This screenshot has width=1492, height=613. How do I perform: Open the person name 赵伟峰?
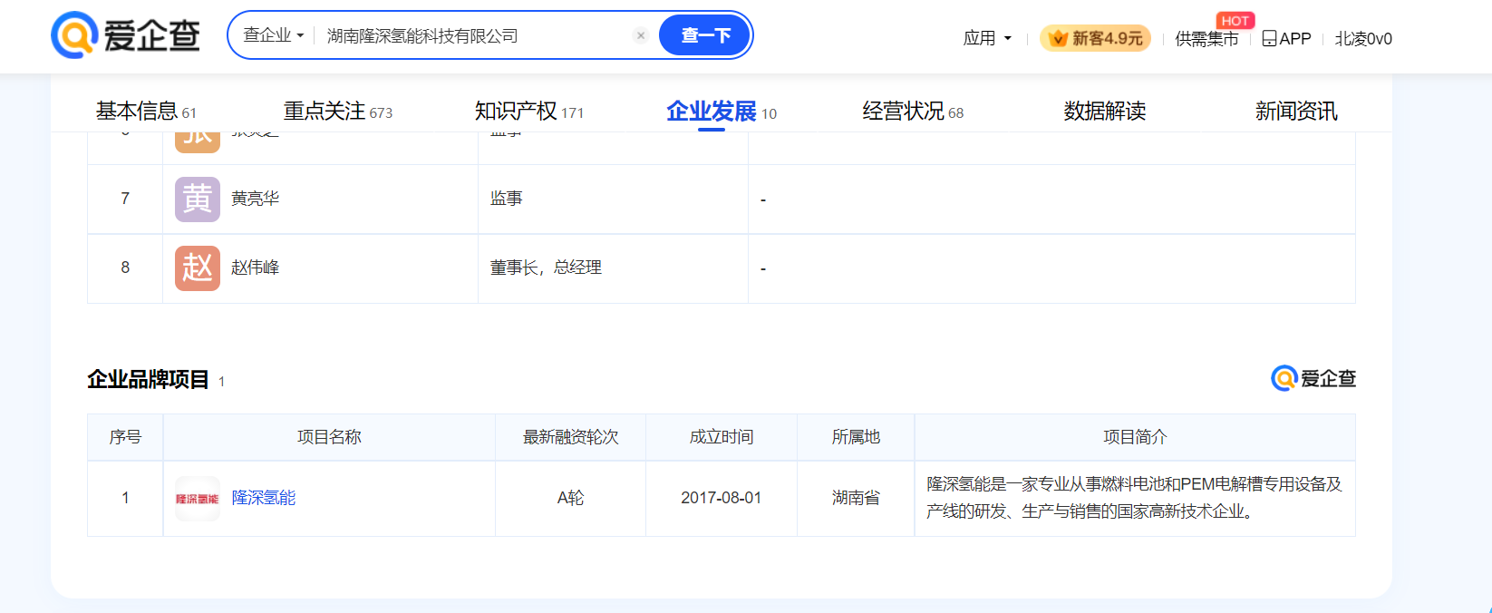pos(255,268)
